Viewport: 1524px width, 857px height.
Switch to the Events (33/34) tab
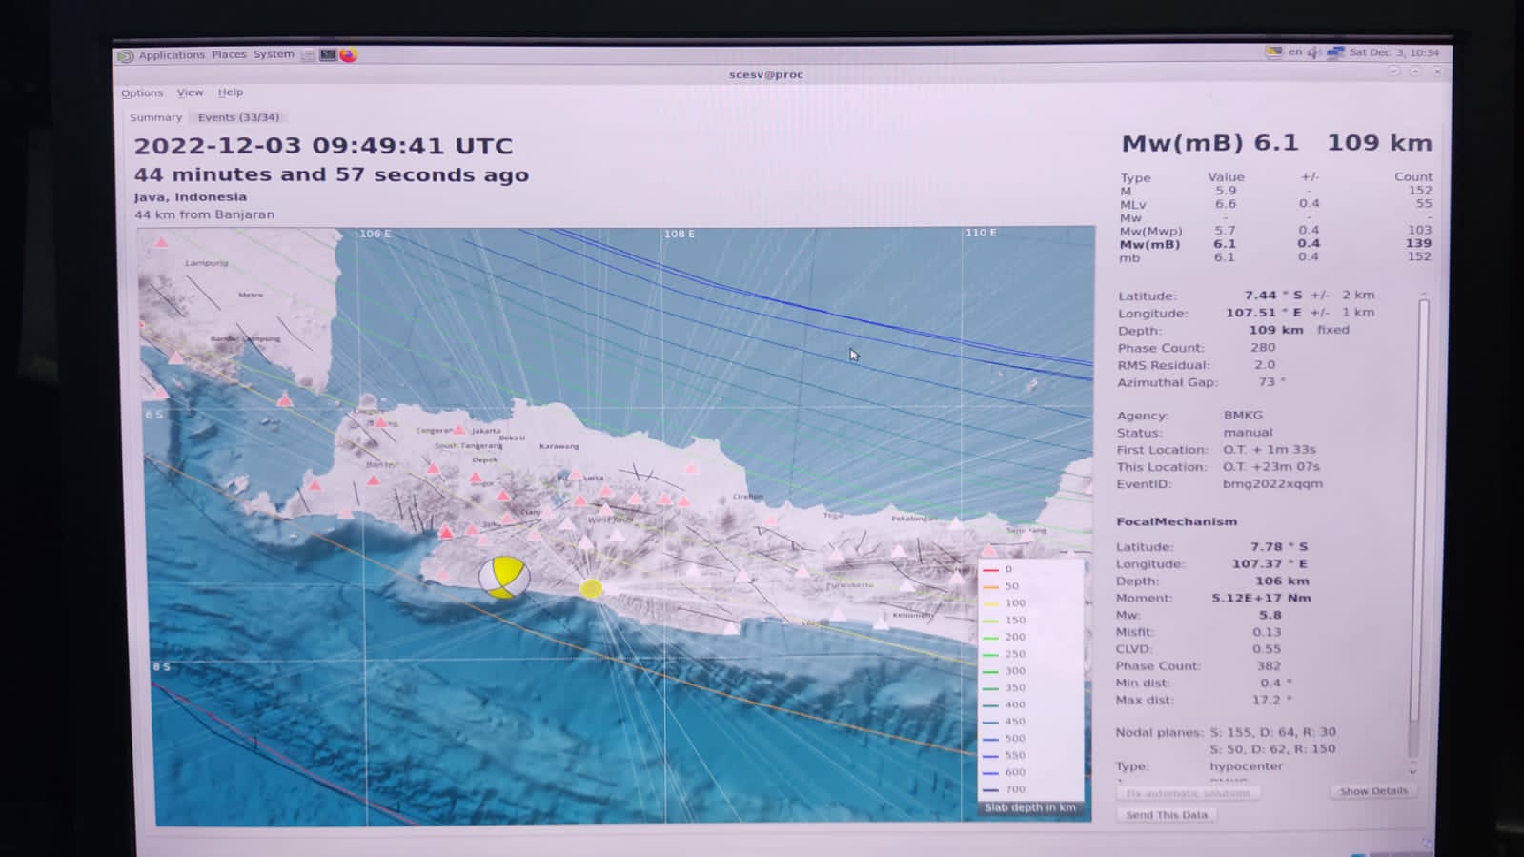pos(239,117)
